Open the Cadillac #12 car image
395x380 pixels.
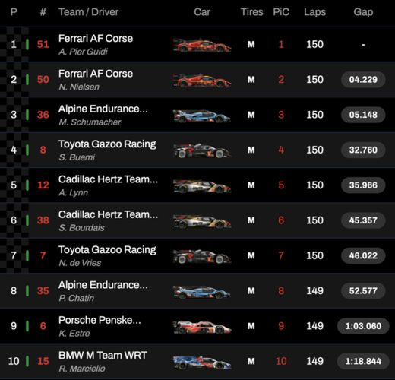(202, 185)
